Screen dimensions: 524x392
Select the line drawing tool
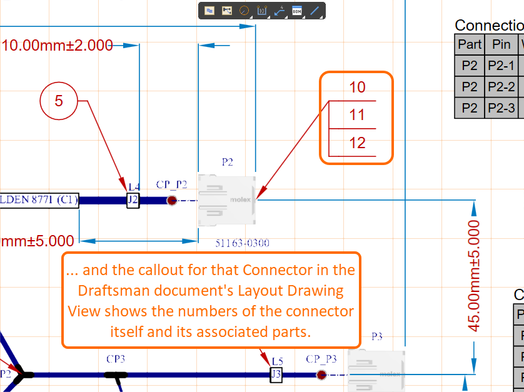(315, 11)
